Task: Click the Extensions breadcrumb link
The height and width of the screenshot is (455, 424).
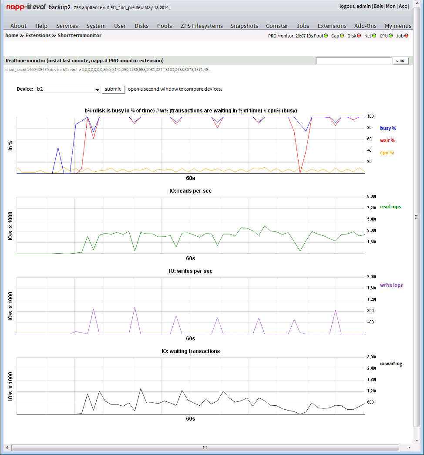Action: click(38, 35)
